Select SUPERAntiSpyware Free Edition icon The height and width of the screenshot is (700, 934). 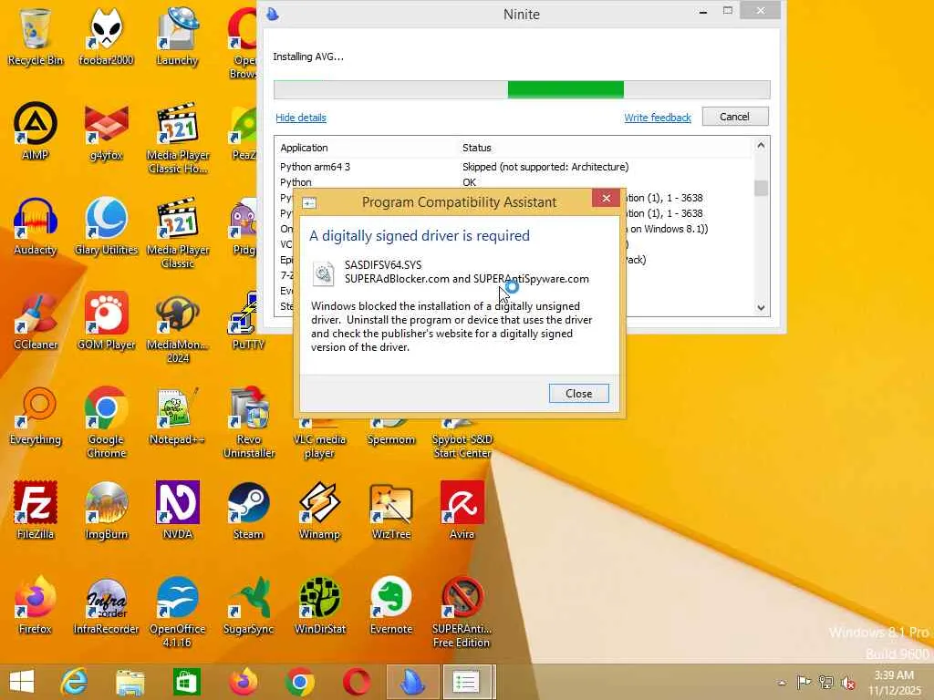click(462, 612)
